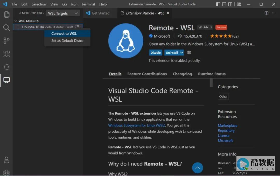Click the REMOTE EXPLORER title

[x=31, y=13]
